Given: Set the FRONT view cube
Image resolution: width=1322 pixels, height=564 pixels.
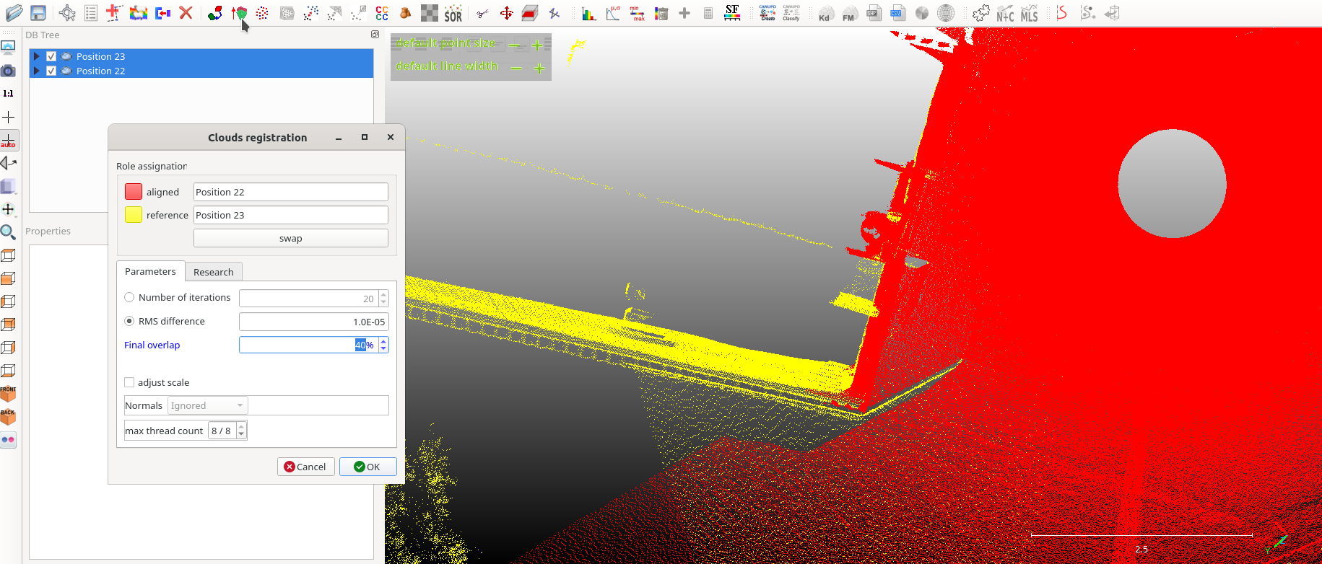Looking at the screenshot, I should click(8, 394).
